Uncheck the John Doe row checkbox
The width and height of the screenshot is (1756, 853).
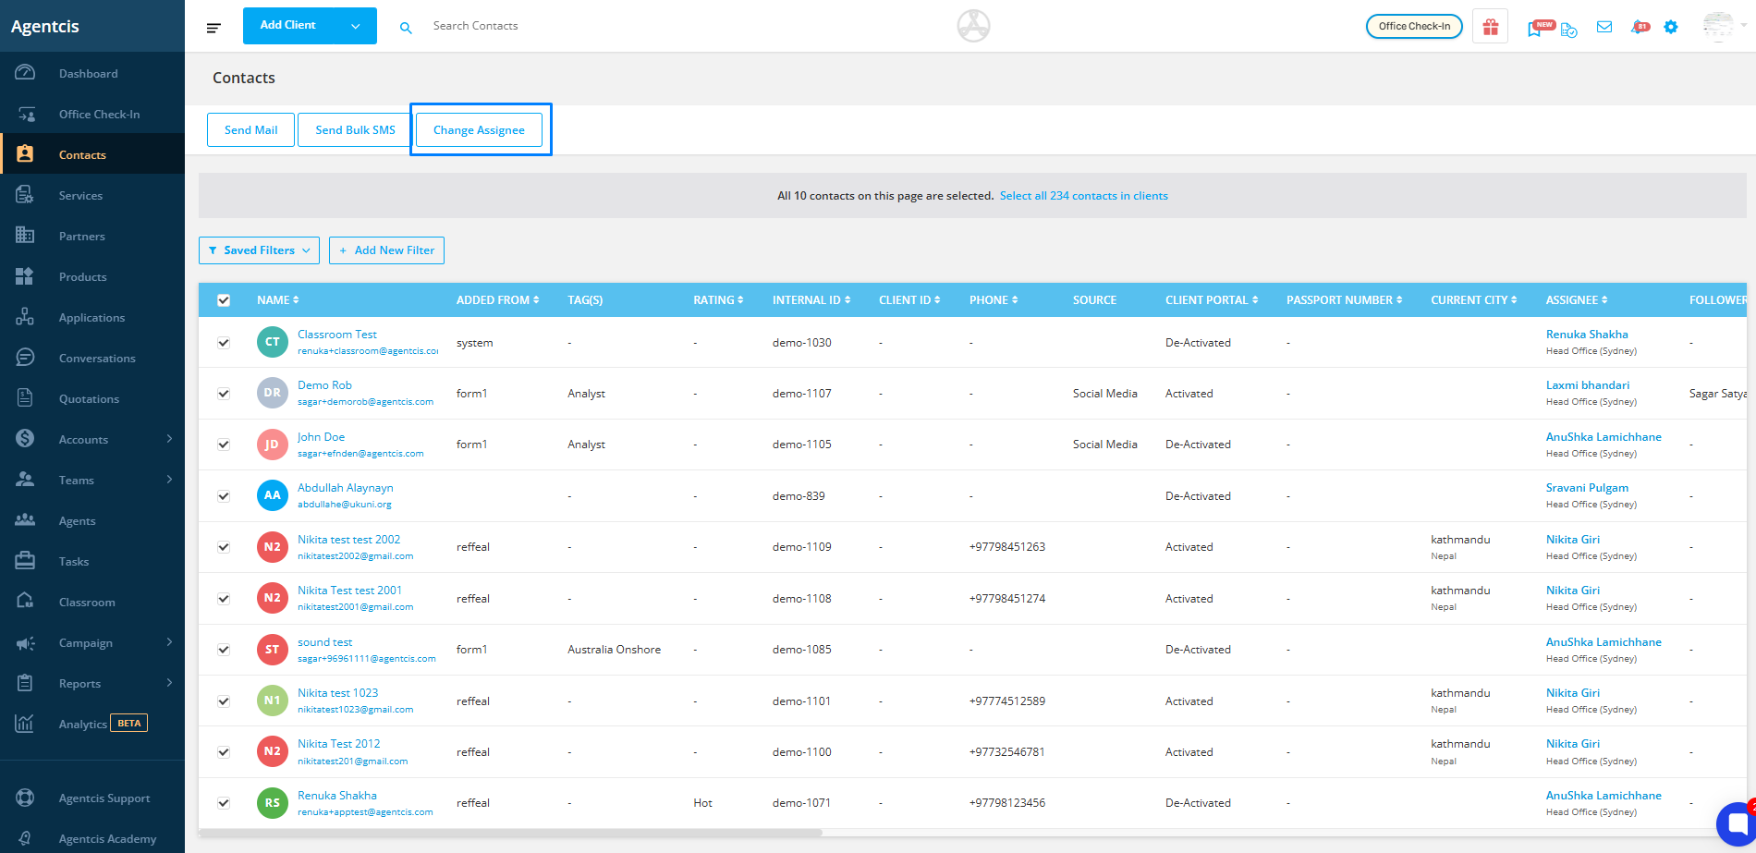224,445
